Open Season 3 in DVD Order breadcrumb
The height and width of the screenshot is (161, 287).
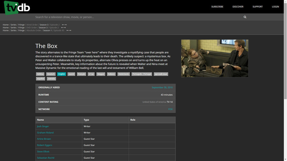[43, 28]
